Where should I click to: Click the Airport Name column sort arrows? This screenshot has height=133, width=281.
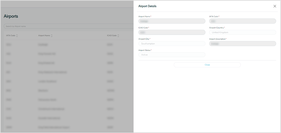click(52, 36)
